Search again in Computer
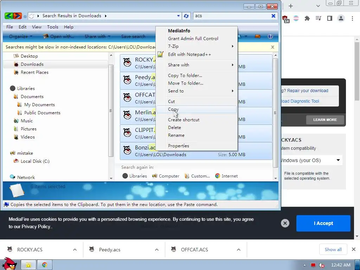The image size is (360, 270). coord(166,176)
